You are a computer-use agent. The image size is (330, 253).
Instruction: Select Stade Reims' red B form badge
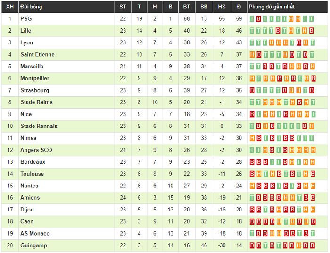pos(299,102)
